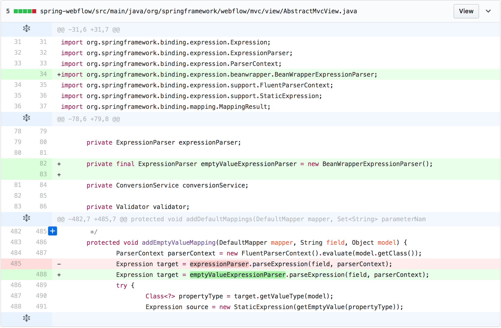Expand code above the addDefaultMappings hunk
This screenshot has height=328, width=501.
click(26, 218)
